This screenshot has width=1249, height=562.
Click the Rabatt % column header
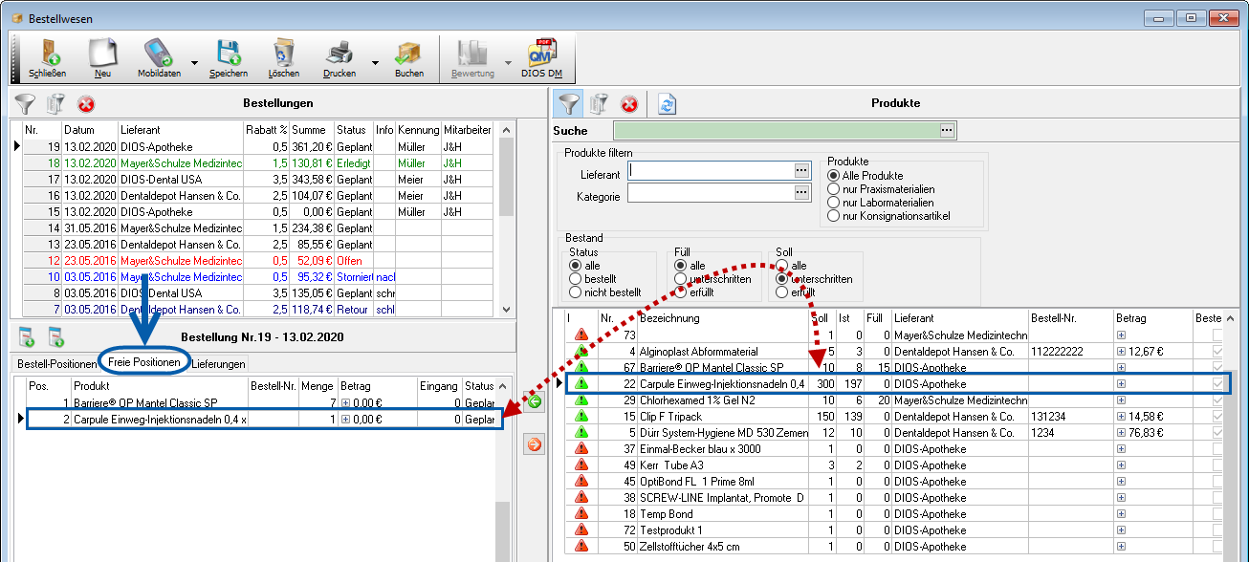point(266,129)
